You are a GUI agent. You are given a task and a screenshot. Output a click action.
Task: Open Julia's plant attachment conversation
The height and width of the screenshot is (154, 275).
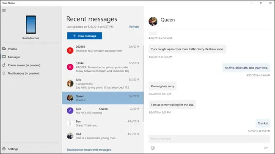103,84
